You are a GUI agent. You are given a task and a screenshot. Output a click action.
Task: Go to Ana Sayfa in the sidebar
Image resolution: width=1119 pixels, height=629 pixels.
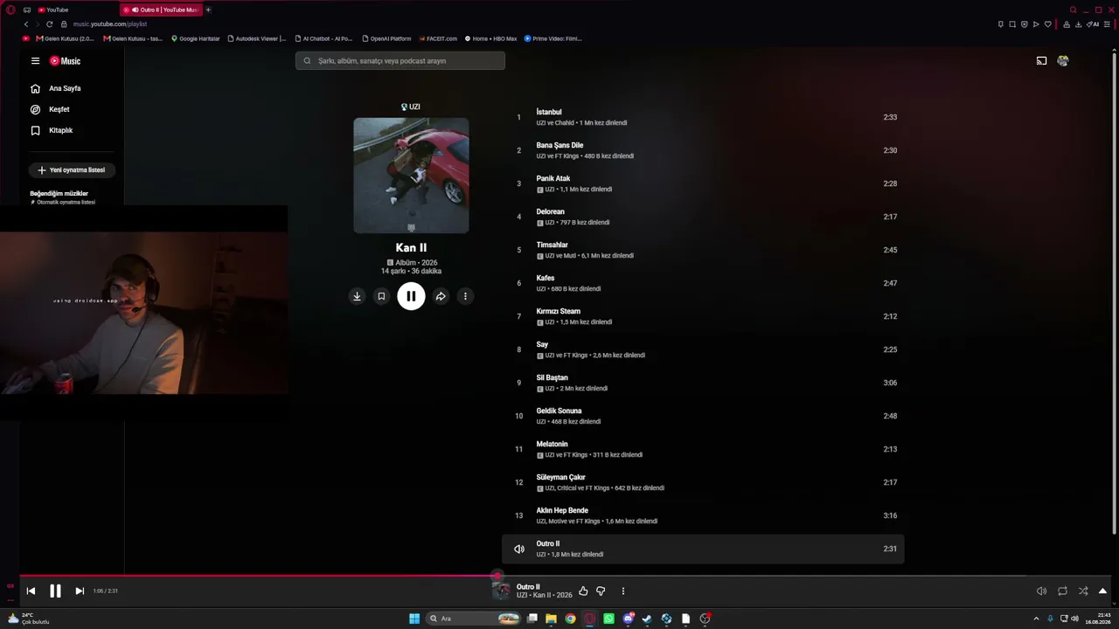(56, 88)
